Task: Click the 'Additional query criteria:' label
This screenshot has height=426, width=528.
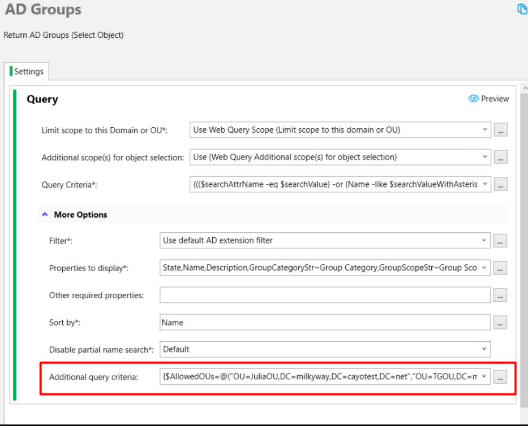Action: tap(93, 377)
